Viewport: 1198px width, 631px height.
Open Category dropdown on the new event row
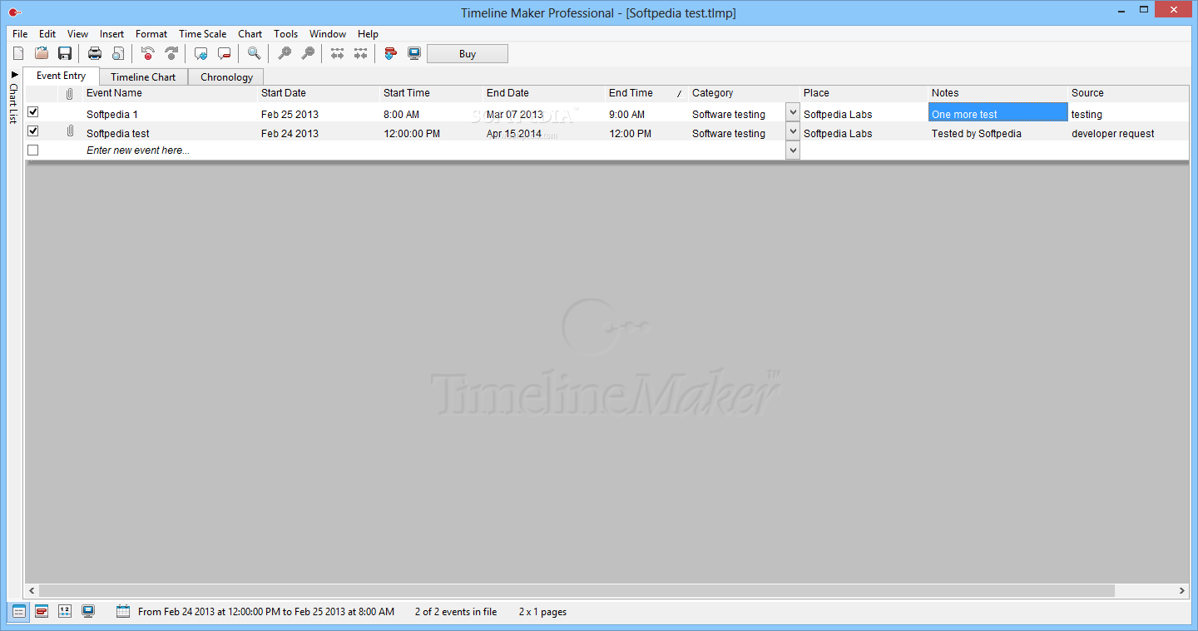point(793,150)
